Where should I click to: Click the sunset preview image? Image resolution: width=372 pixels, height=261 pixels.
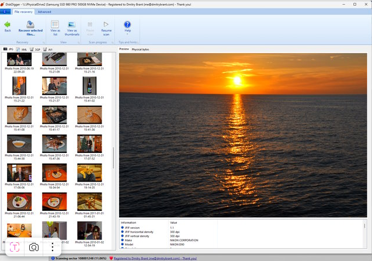tap(244, 135)
